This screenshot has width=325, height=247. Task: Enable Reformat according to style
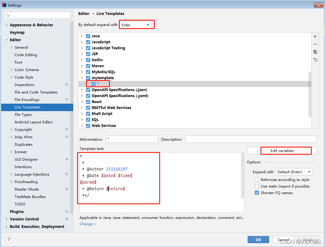click(x=257, y=180)
